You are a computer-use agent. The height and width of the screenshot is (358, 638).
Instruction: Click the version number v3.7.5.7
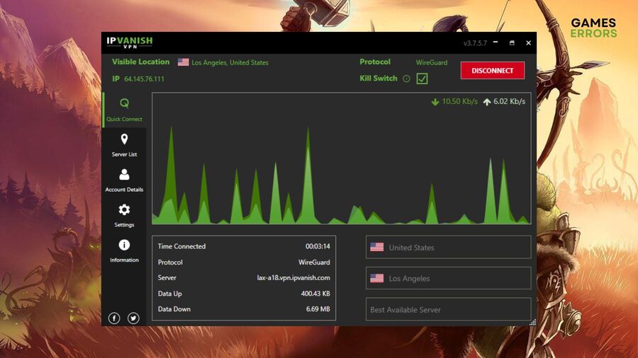coord(475,43)
